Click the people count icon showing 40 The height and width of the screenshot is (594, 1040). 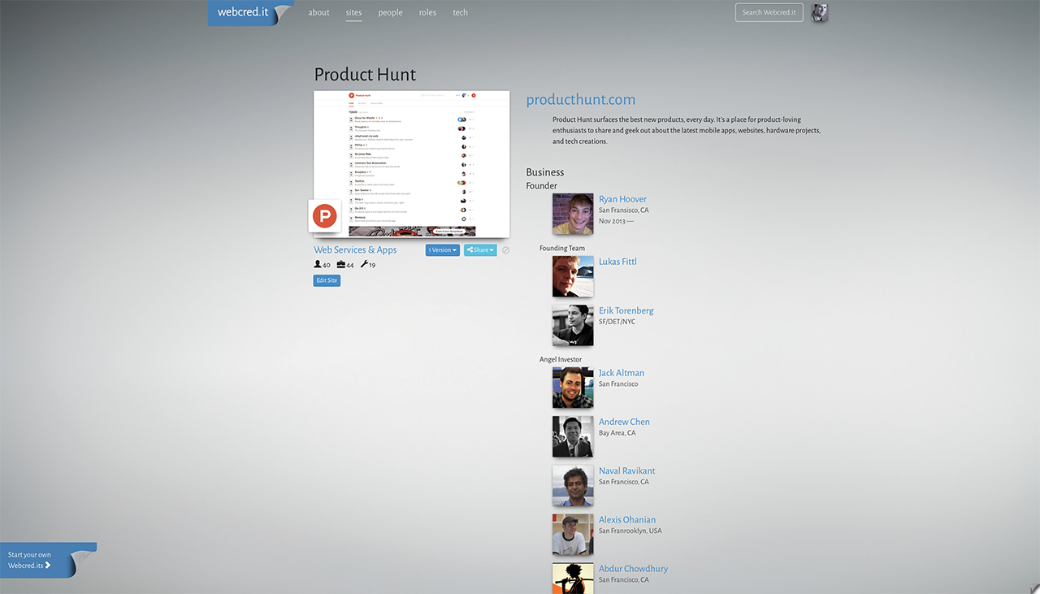(x=318, y=264)
